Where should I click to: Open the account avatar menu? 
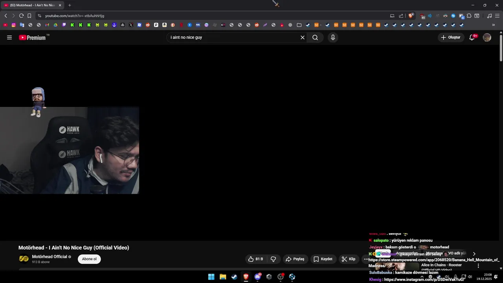point(487,37)
